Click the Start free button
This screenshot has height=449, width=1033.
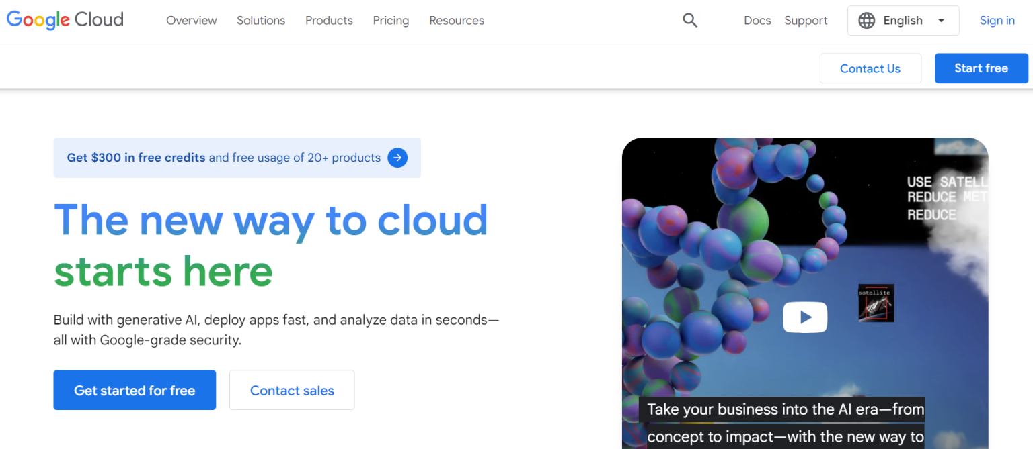tap(981, 68)
